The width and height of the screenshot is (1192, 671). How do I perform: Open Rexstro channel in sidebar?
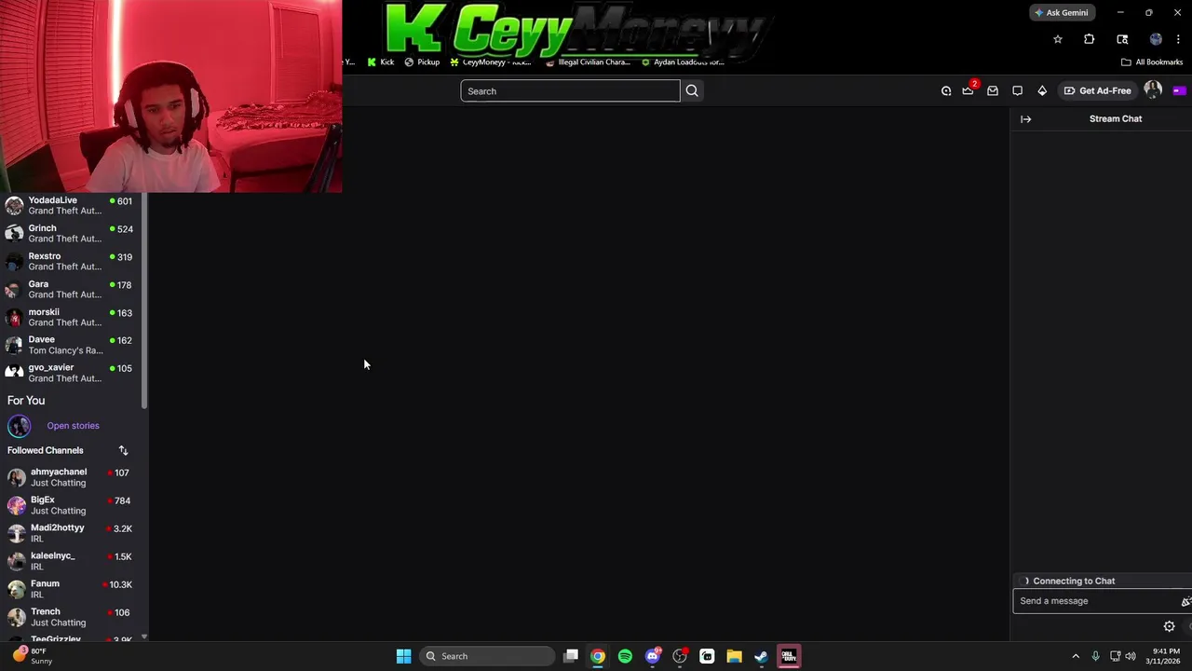pyautogui.click(x=71, y=261)
